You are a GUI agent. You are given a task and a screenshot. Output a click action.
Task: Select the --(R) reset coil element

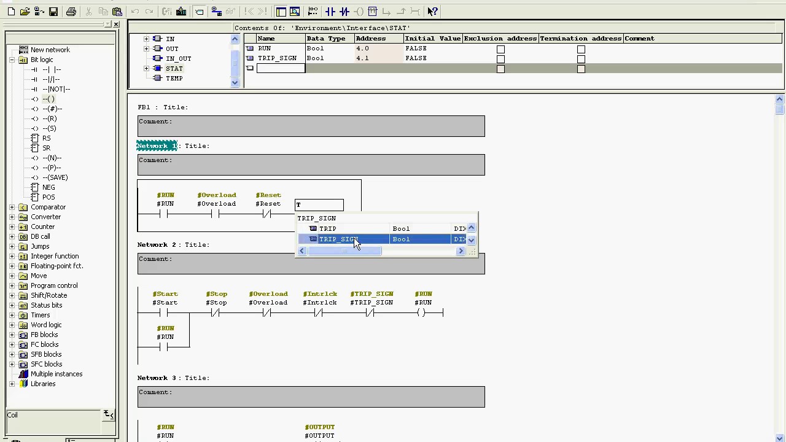tap(49, 118)
